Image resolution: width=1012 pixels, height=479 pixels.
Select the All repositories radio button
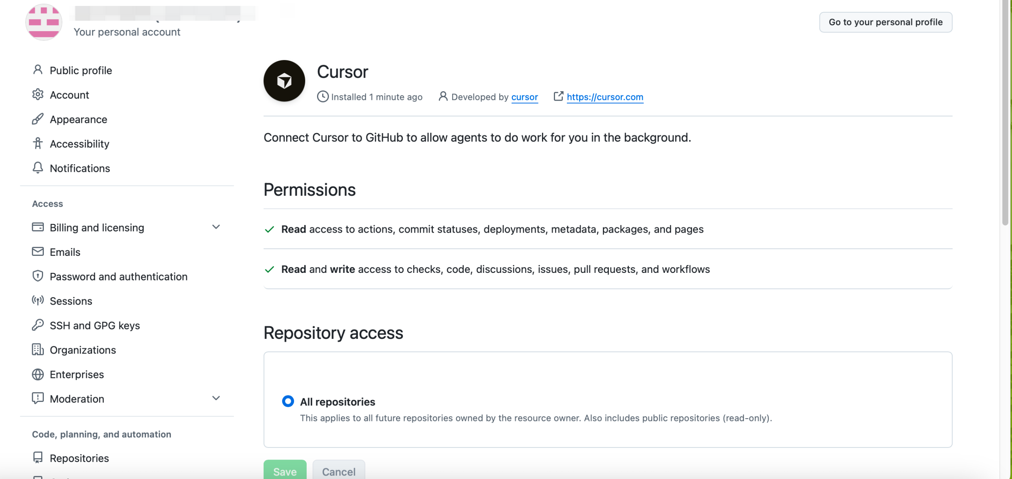point(288,401)
